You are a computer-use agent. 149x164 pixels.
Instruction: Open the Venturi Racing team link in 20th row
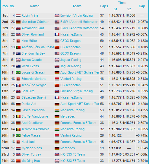[x=71, y=135]
